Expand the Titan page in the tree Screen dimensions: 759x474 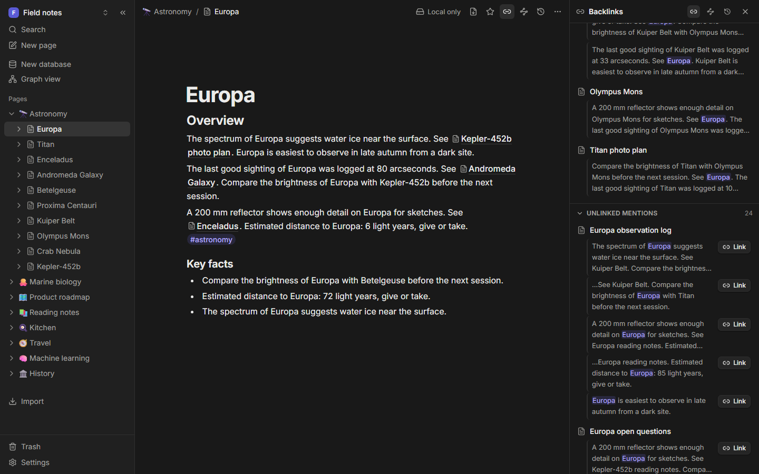click(19, 144)
